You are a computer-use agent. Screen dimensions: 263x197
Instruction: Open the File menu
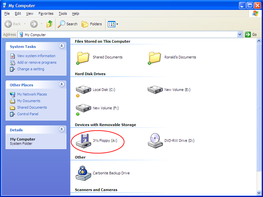[7, 13]
